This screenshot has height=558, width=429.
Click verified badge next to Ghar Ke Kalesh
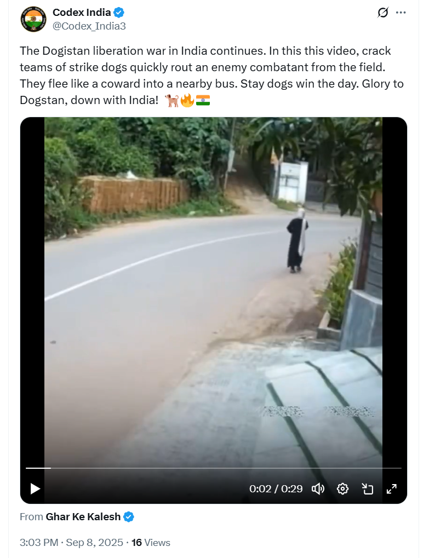click(x=129, y=517)
